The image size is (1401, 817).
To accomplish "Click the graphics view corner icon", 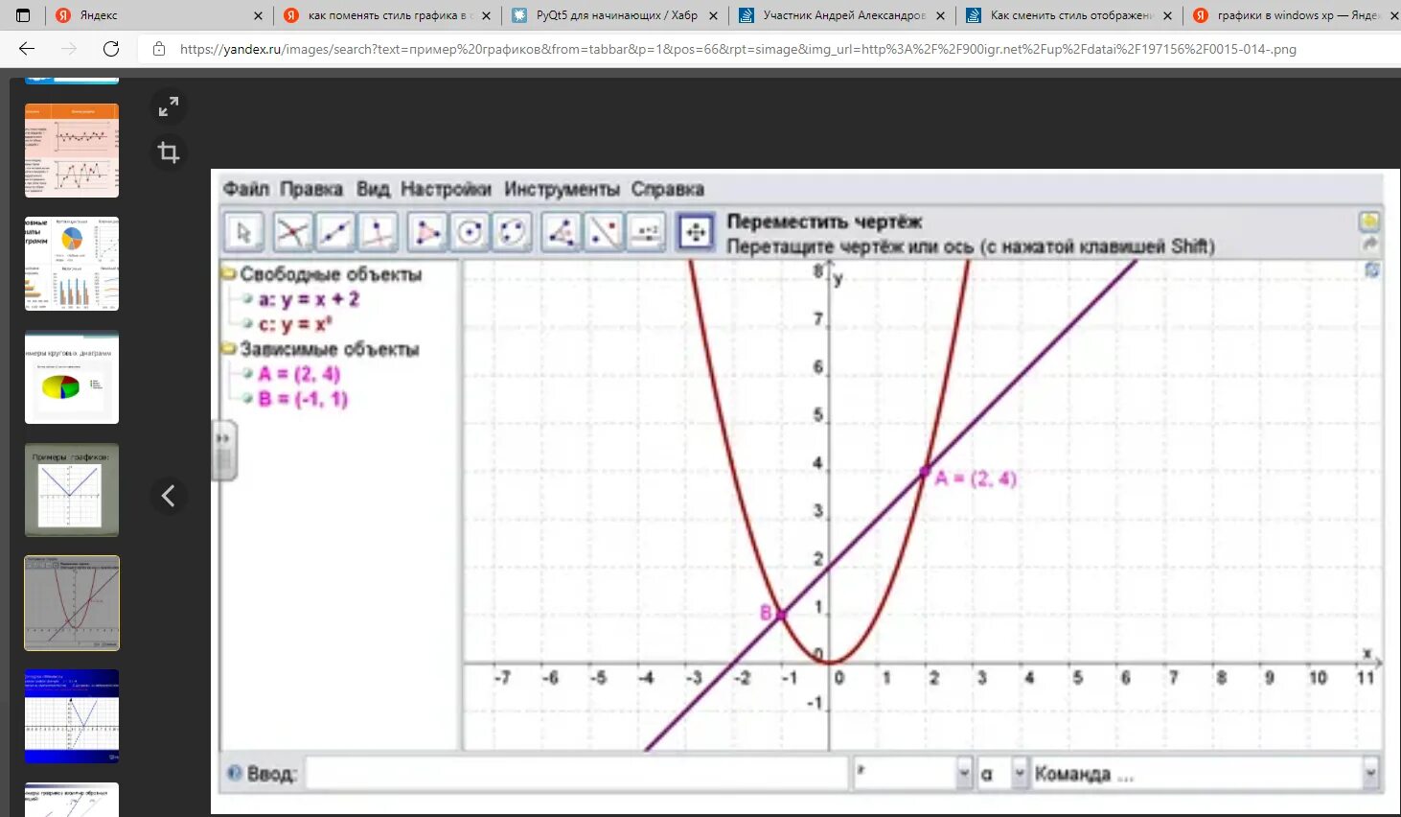I will [x=1372, y=270].
